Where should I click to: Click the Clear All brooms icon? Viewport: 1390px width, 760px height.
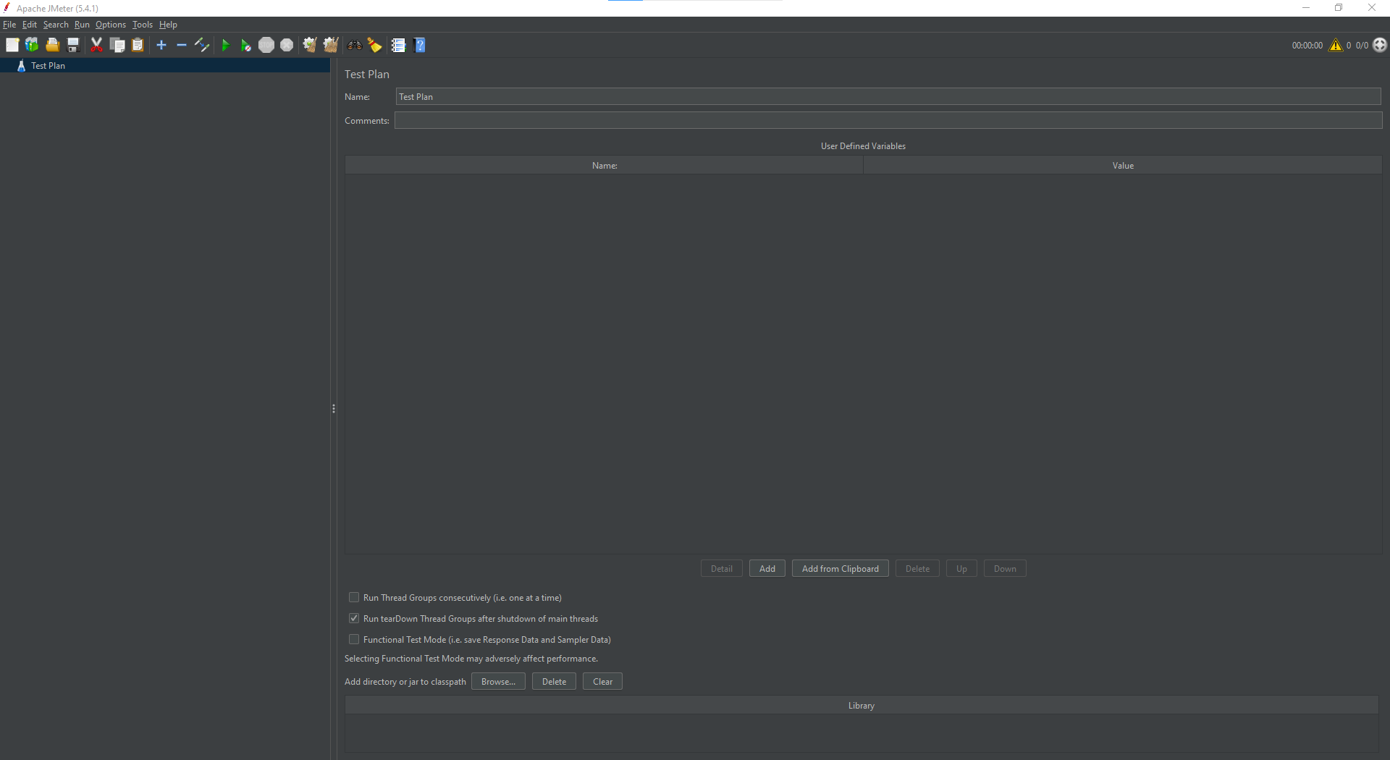coord(331,45)
